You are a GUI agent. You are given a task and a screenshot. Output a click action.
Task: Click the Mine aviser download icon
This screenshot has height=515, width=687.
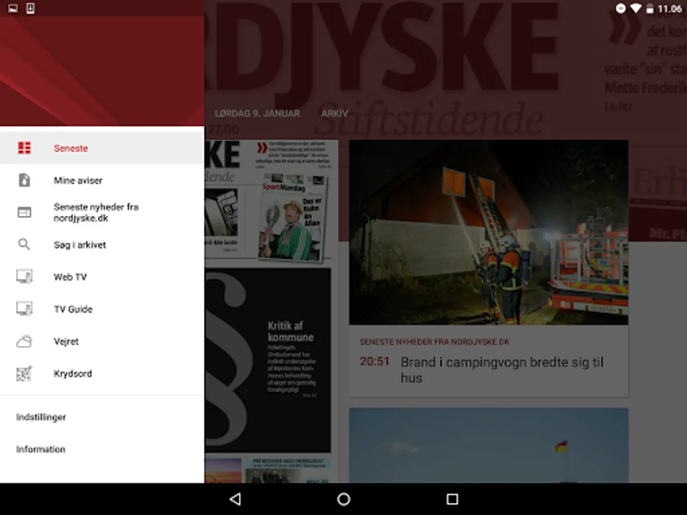pos(24,180)
